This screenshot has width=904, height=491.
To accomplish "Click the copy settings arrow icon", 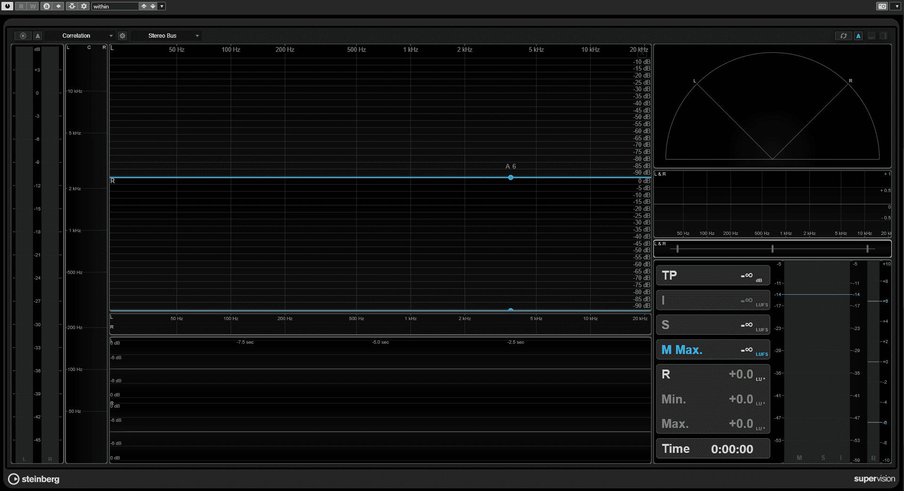I will 58,6.
